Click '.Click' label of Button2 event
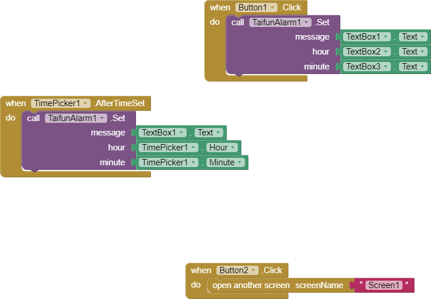431x299 pixels. (x=272, y=270)
